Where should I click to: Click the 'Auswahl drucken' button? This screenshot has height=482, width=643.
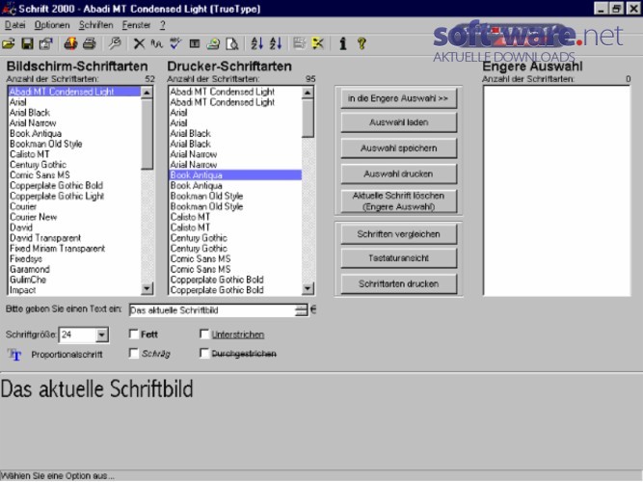click(x=398, y=174)
